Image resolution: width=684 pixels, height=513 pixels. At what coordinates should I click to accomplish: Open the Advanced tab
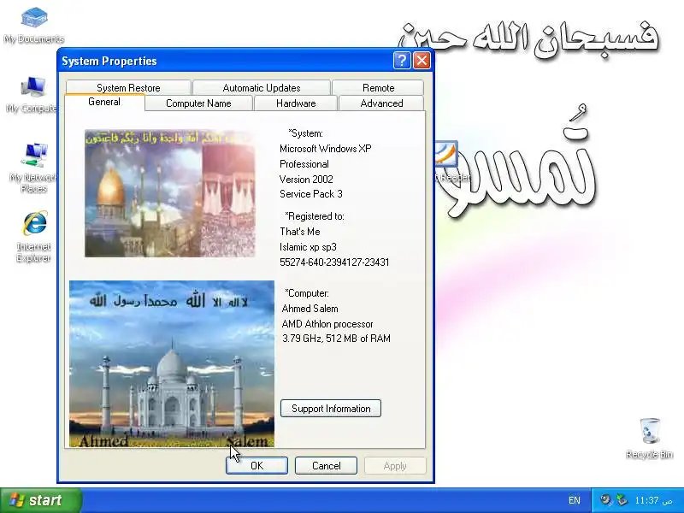click(381, 103)
